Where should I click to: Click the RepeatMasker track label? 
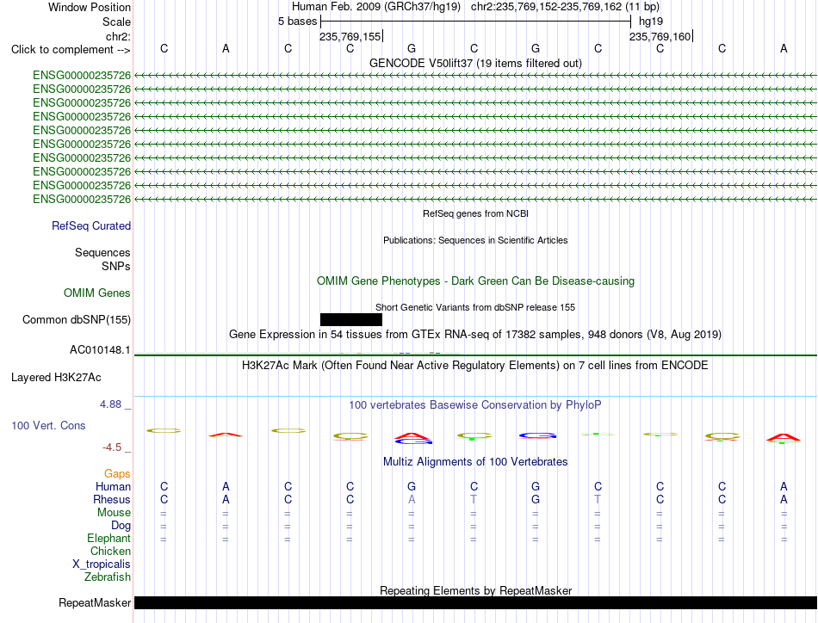[95, 602]
